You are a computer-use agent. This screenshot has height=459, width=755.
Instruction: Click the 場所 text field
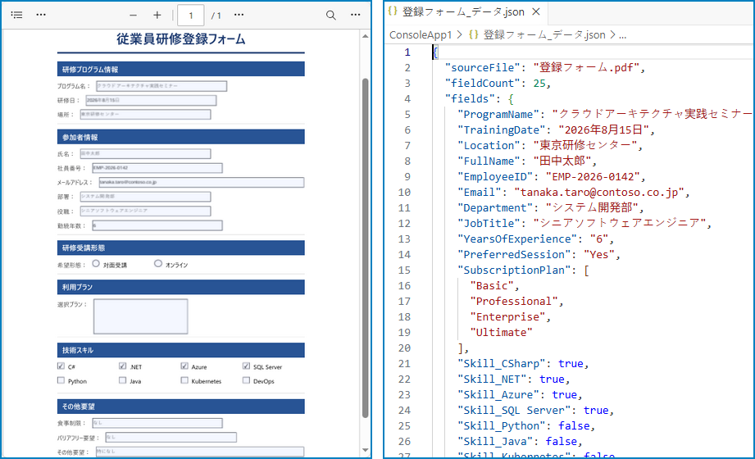tap(145, 114)
